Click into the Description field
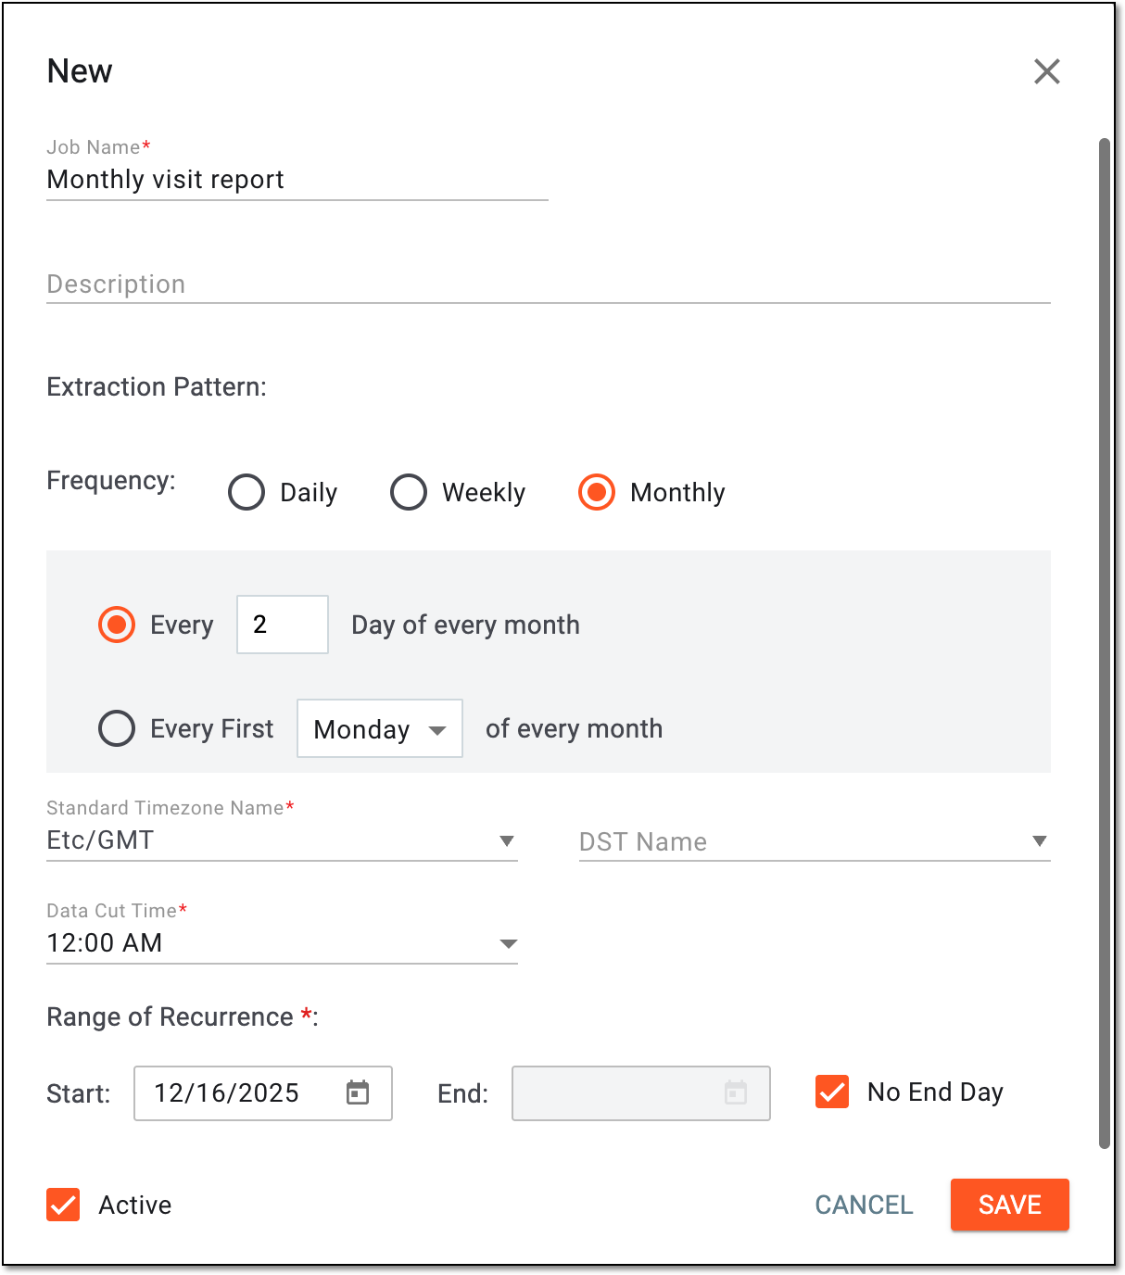The image size is (1125, 1275). click(549, 284)
